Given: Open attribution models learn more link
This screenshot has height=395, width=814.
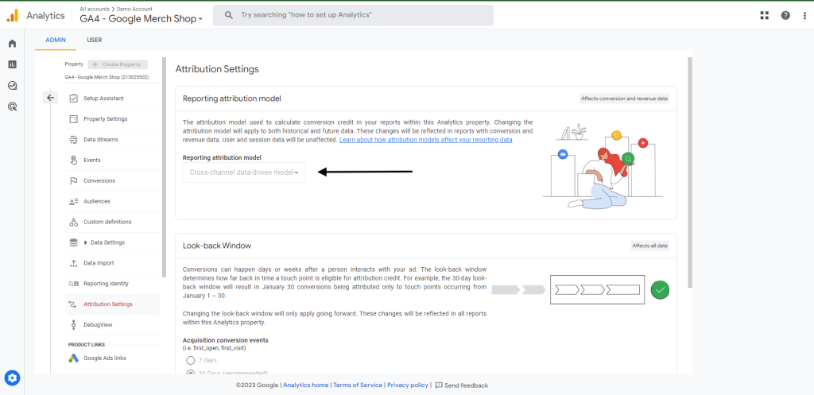Looking at the screenshot, I should tap(426, 140).
